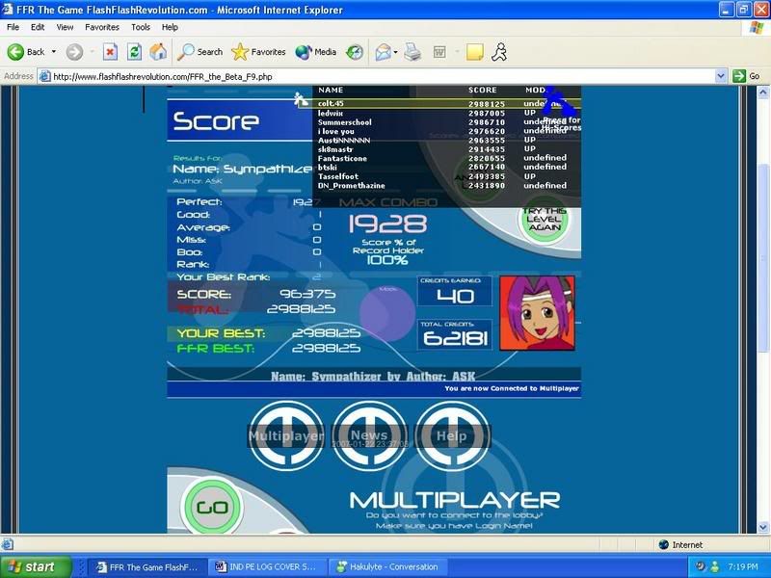This screenshot has width=771, height=578.
Task: Open the Help round button
Action: pos(452,436)
